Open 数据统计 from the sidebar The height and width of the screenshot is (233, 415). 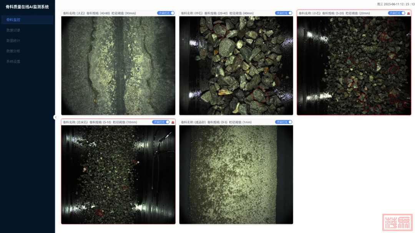(x=13, y=40)
